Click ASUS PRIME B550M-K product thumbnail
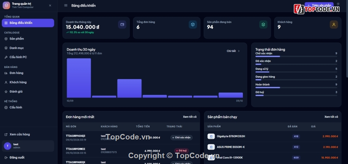 click(x=211, y=147)
